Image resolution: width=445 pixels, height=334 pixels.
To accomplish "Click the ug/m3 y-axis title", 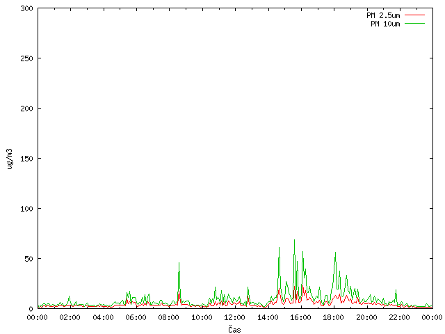I will [x=10, y=159].
